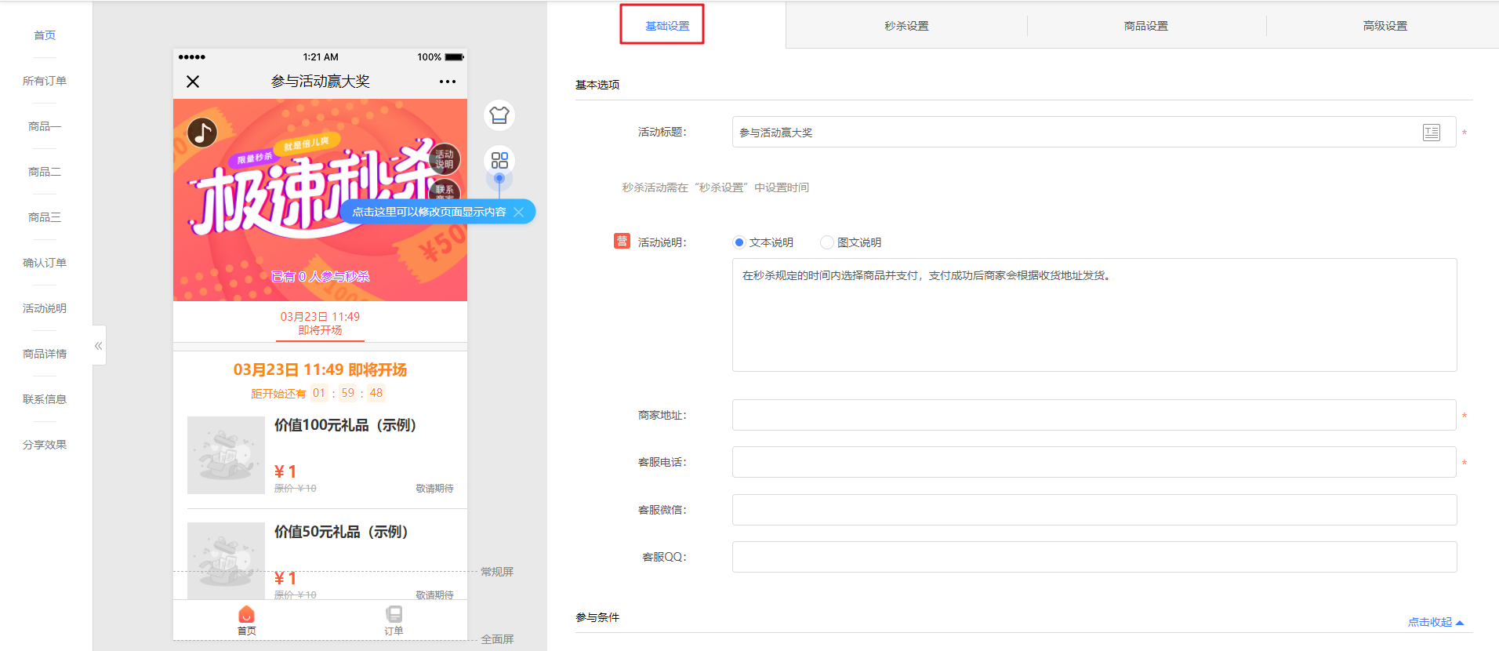Open 商品二 in the left sidebar
The image size is (1499, 651).
pos(45,172)
